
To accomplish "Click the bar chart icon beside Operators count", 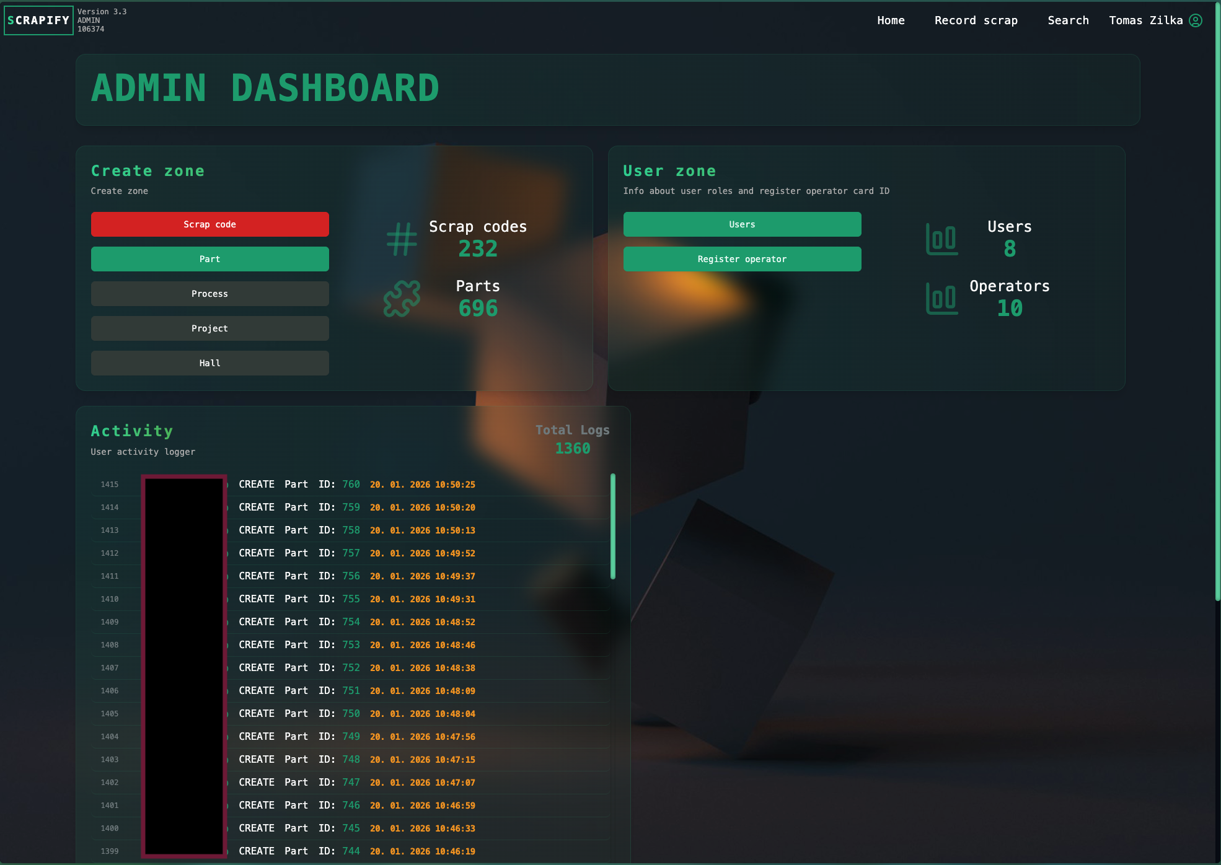I will 941,299.
